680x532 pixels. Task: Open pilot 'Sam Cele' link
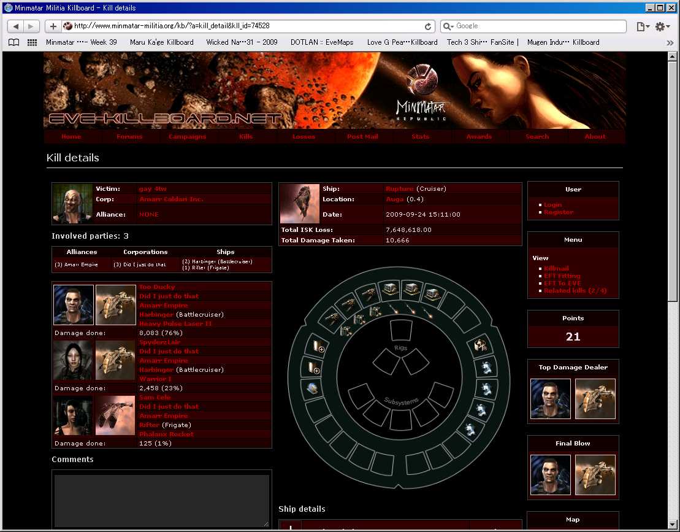click(155, 397)
